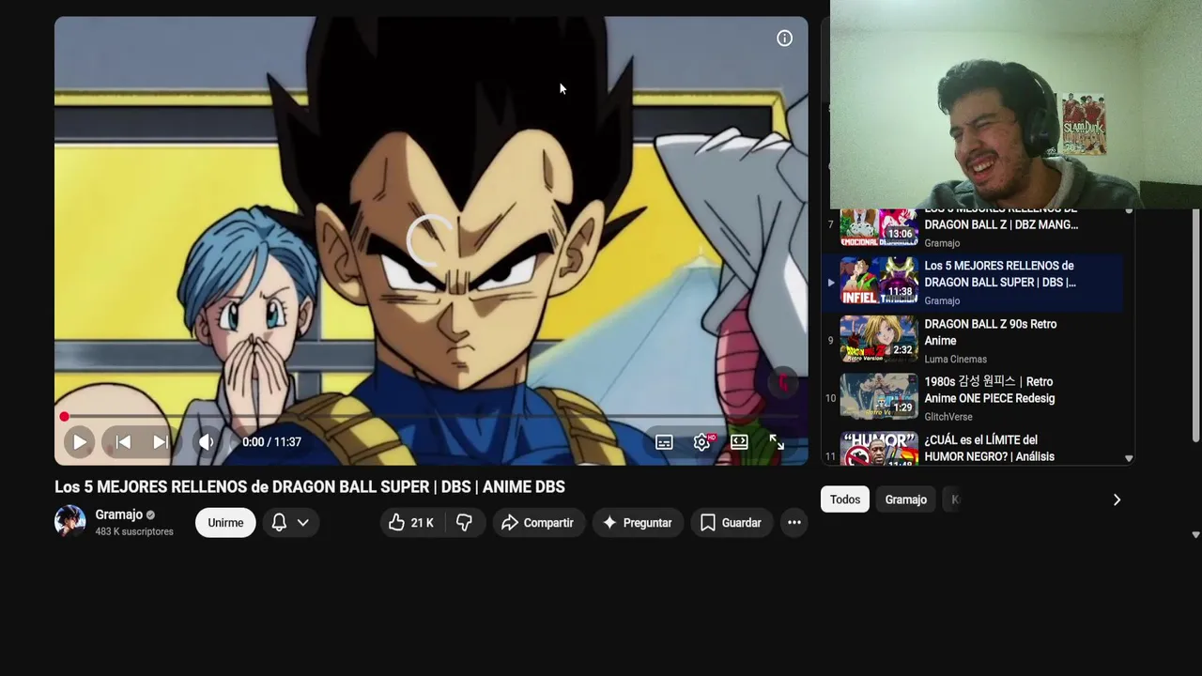Click the playlist scroll down arrow
This screenshot has height=676, width=1202.
click(1129, 459)
